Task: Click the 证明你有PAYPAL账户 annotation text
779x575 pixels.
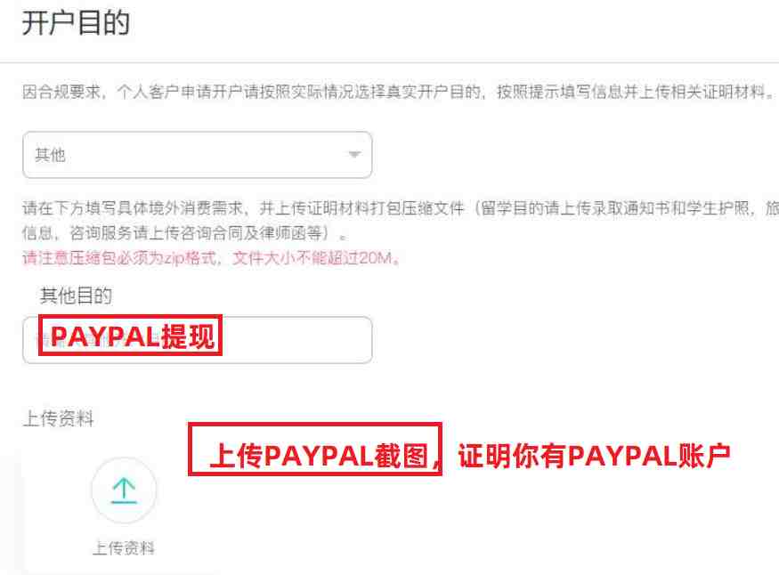Action: 594,456
